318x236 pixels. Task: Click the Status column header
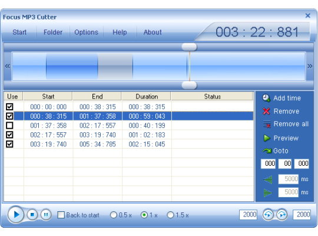(213, 96)
